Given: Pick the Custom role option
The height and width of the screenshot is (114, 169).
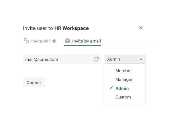Looking at the screenshot, I should pos(125,97).
